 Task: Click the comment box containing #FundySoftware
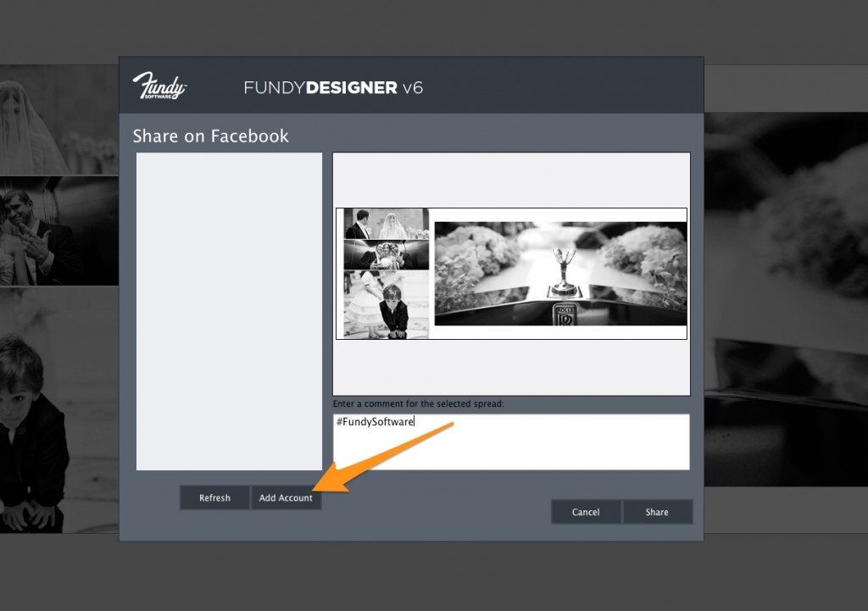pyautogui.click(x=511, y=442)
